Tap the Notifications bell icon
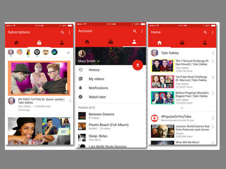The image size is (226, 169). (x=81, y=88)
